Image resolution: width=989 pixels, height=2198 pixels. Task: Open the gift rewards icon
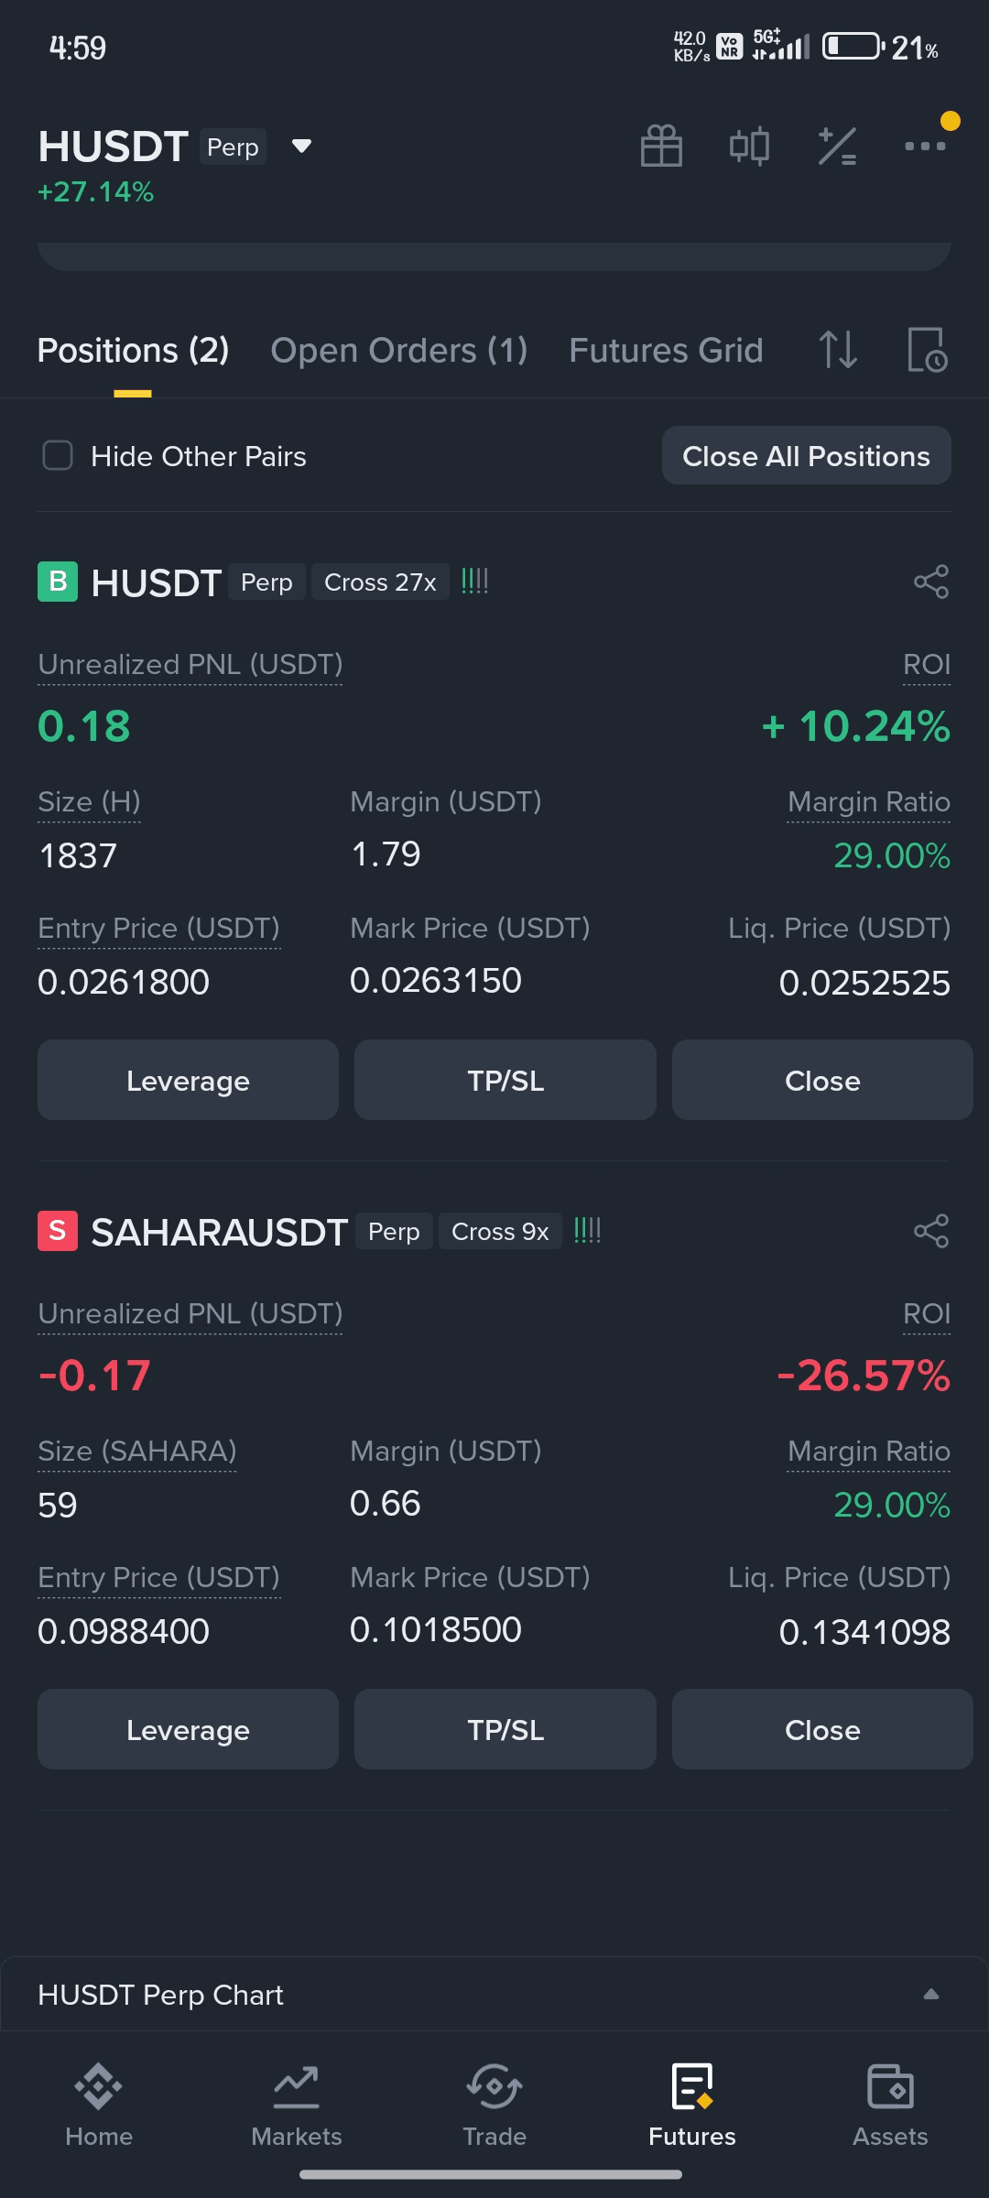click(661, 146)
